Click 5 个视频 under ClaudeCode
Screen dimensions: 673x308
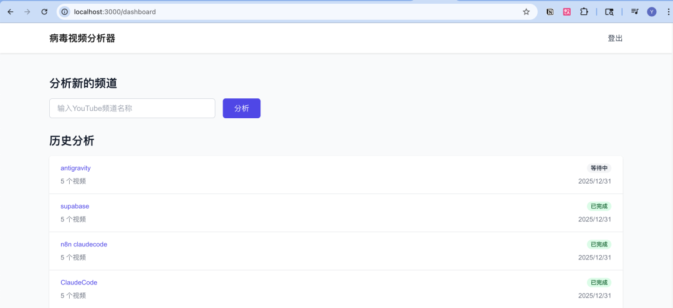click(x=73, y=296)
